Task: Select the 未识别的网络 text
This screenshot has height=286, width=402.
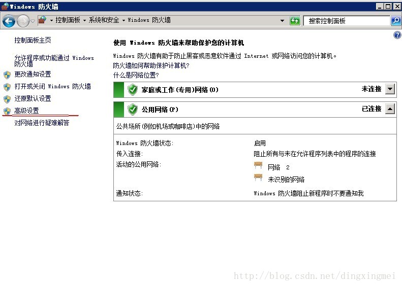Action: [286, 180]
